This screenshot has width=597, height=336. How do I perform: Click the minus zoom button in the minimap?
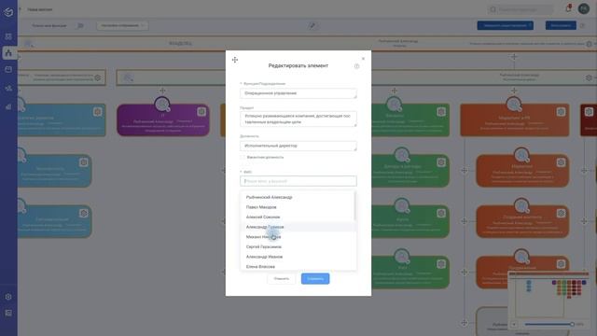pos(514,324)
